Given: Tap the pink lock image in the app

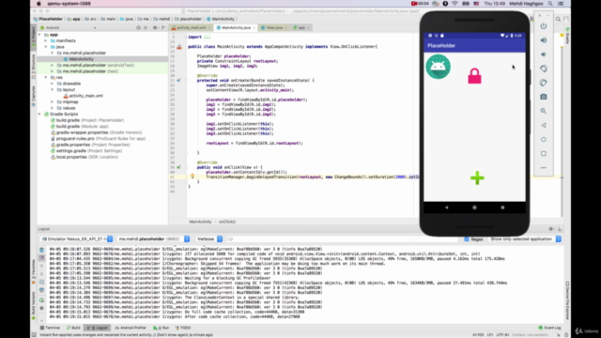Looking at the screenshot, I should point(474,76).
